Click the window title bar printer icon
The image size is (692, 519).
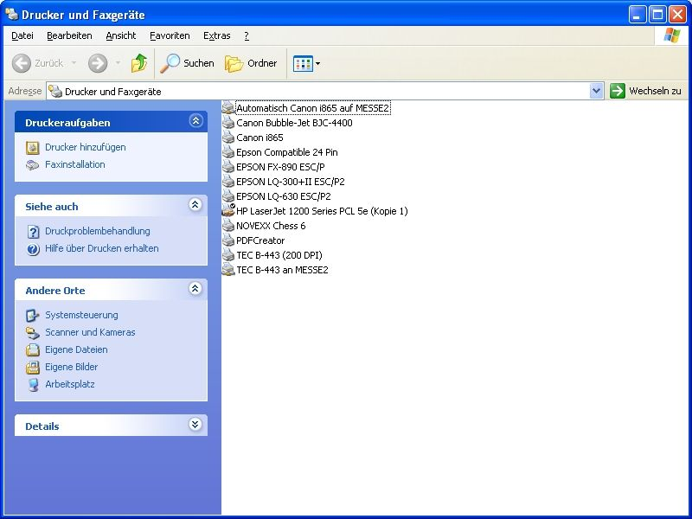coord(12,14)
